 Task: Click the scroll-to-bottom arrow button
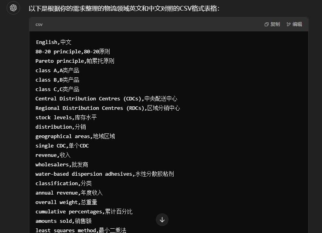[162, 220]
